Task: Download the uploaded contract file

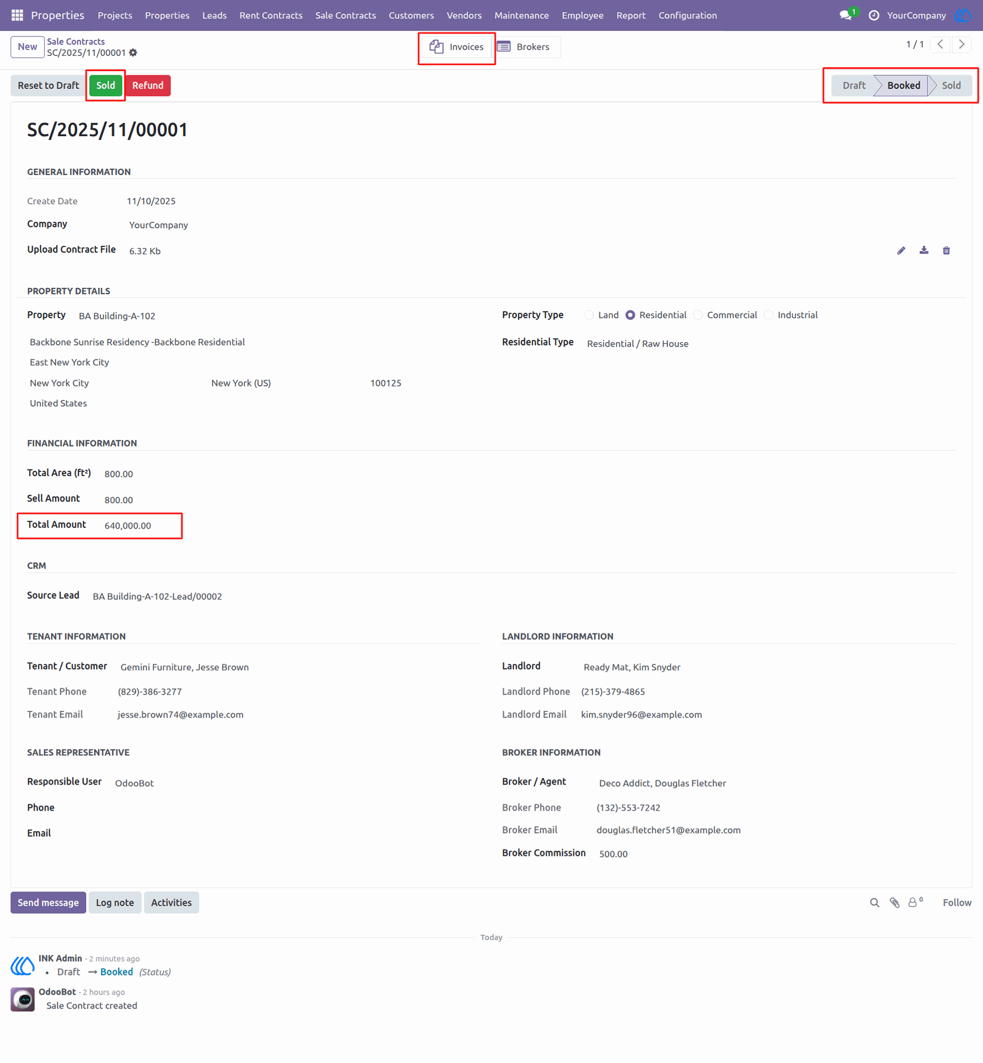Action: pos(924,251)
